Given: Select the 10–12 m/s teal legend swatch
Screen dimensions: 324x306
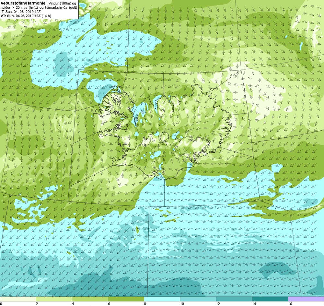Looking at the screenshot, I should click(x=198, y=299).
